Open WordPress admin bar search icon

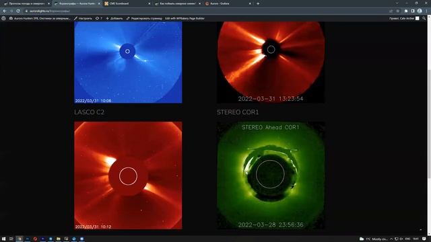424,18
